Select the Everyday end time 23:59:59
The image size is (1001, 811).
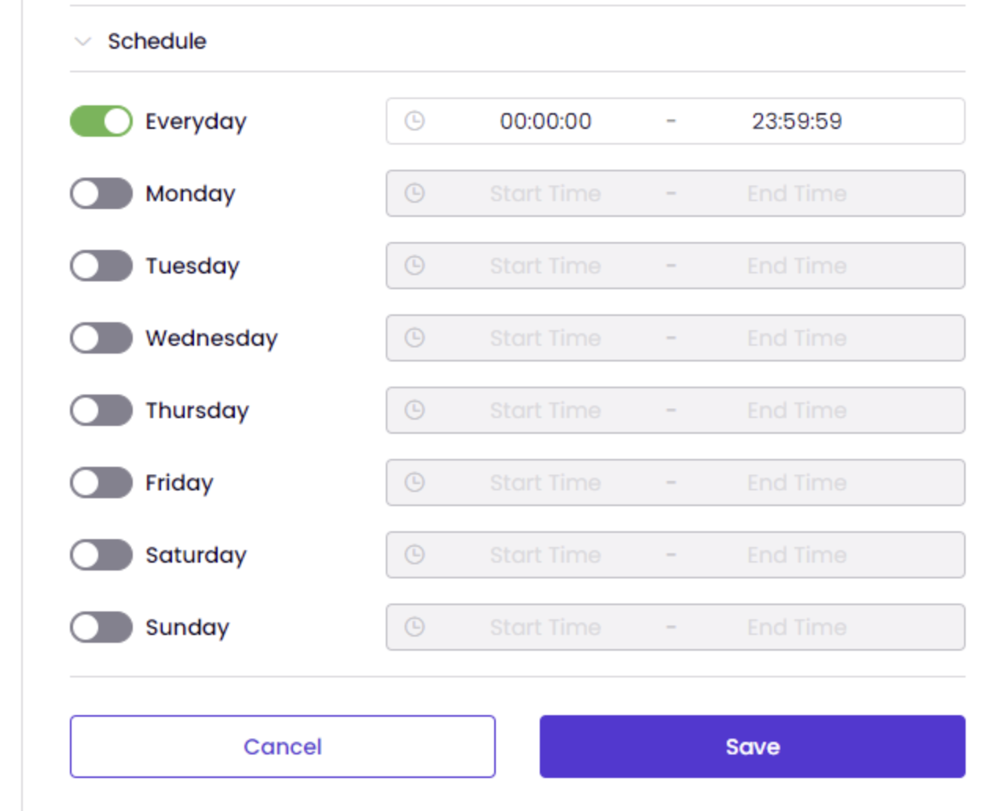[x=797, y=121]
